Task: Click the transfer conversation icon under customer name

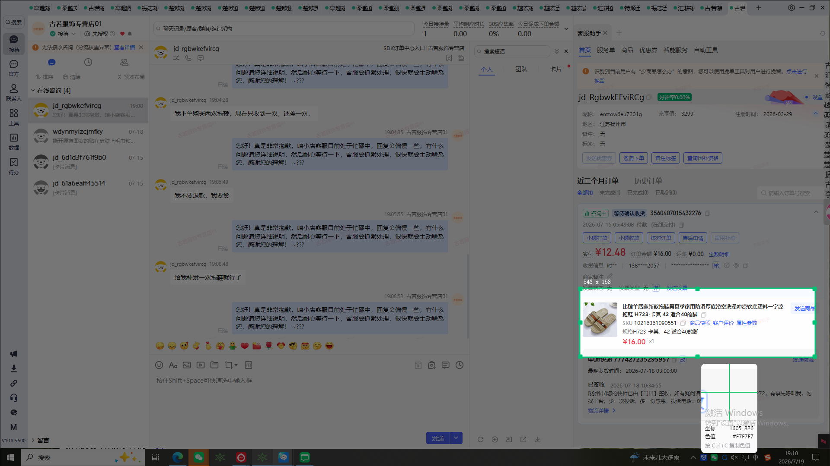Action: (176, 58)
